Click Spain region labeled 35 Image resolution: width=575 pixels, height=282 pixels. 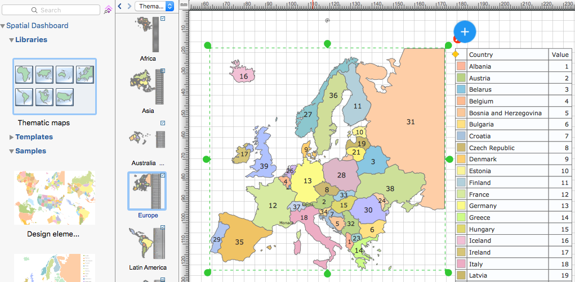pyautogui.click(x=239, y=242)
